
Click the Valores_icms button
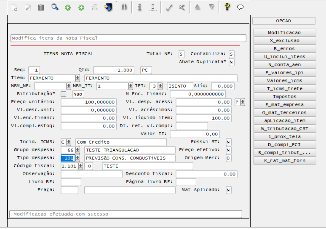tap(284, 81)
